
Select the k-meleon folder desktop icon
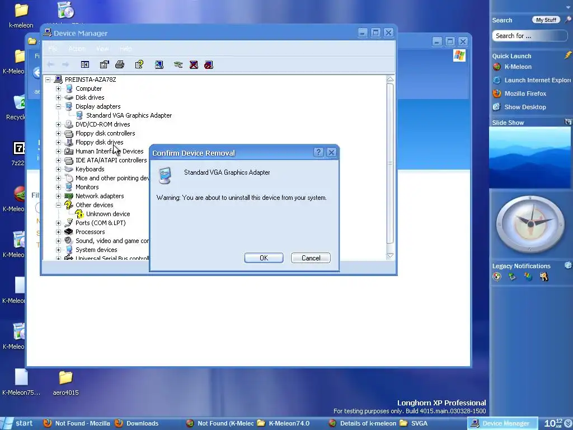[21, 15]
